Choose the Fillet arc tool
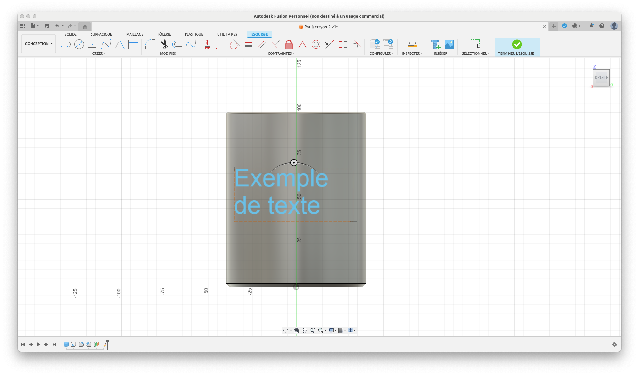The width and height of the screenshot is (639, 375). coord(150,45)
